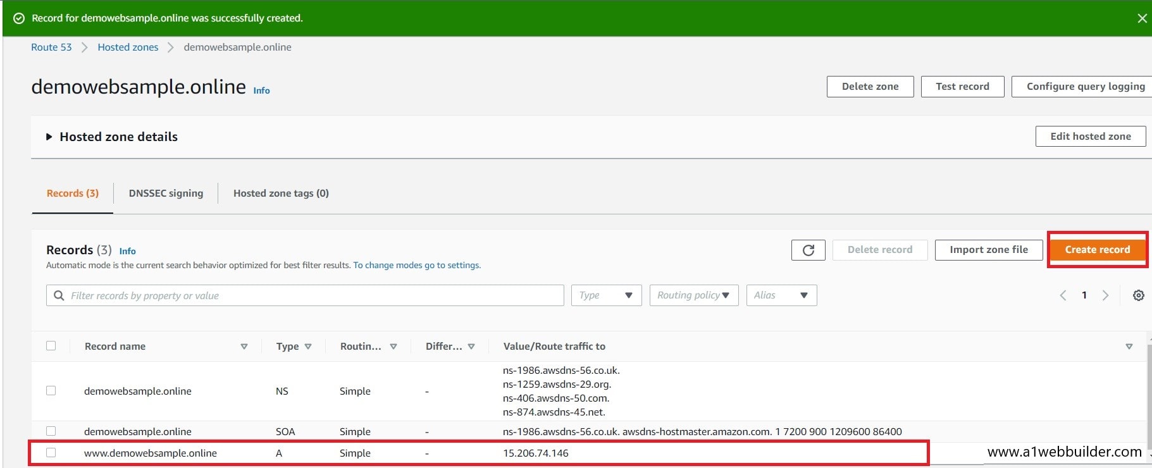Sort by Differentiator column arrow

(471, 347)
